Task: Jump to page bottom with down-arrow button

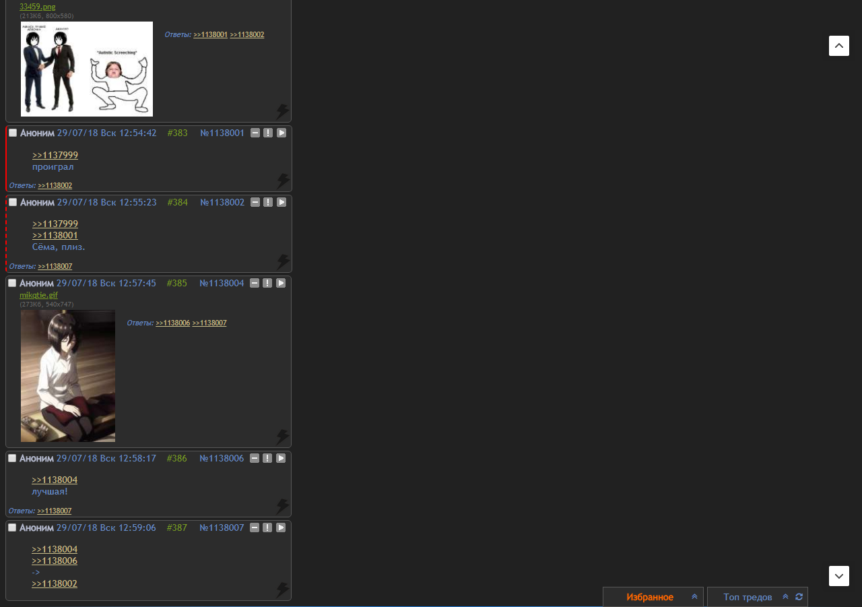Action: 839,576
